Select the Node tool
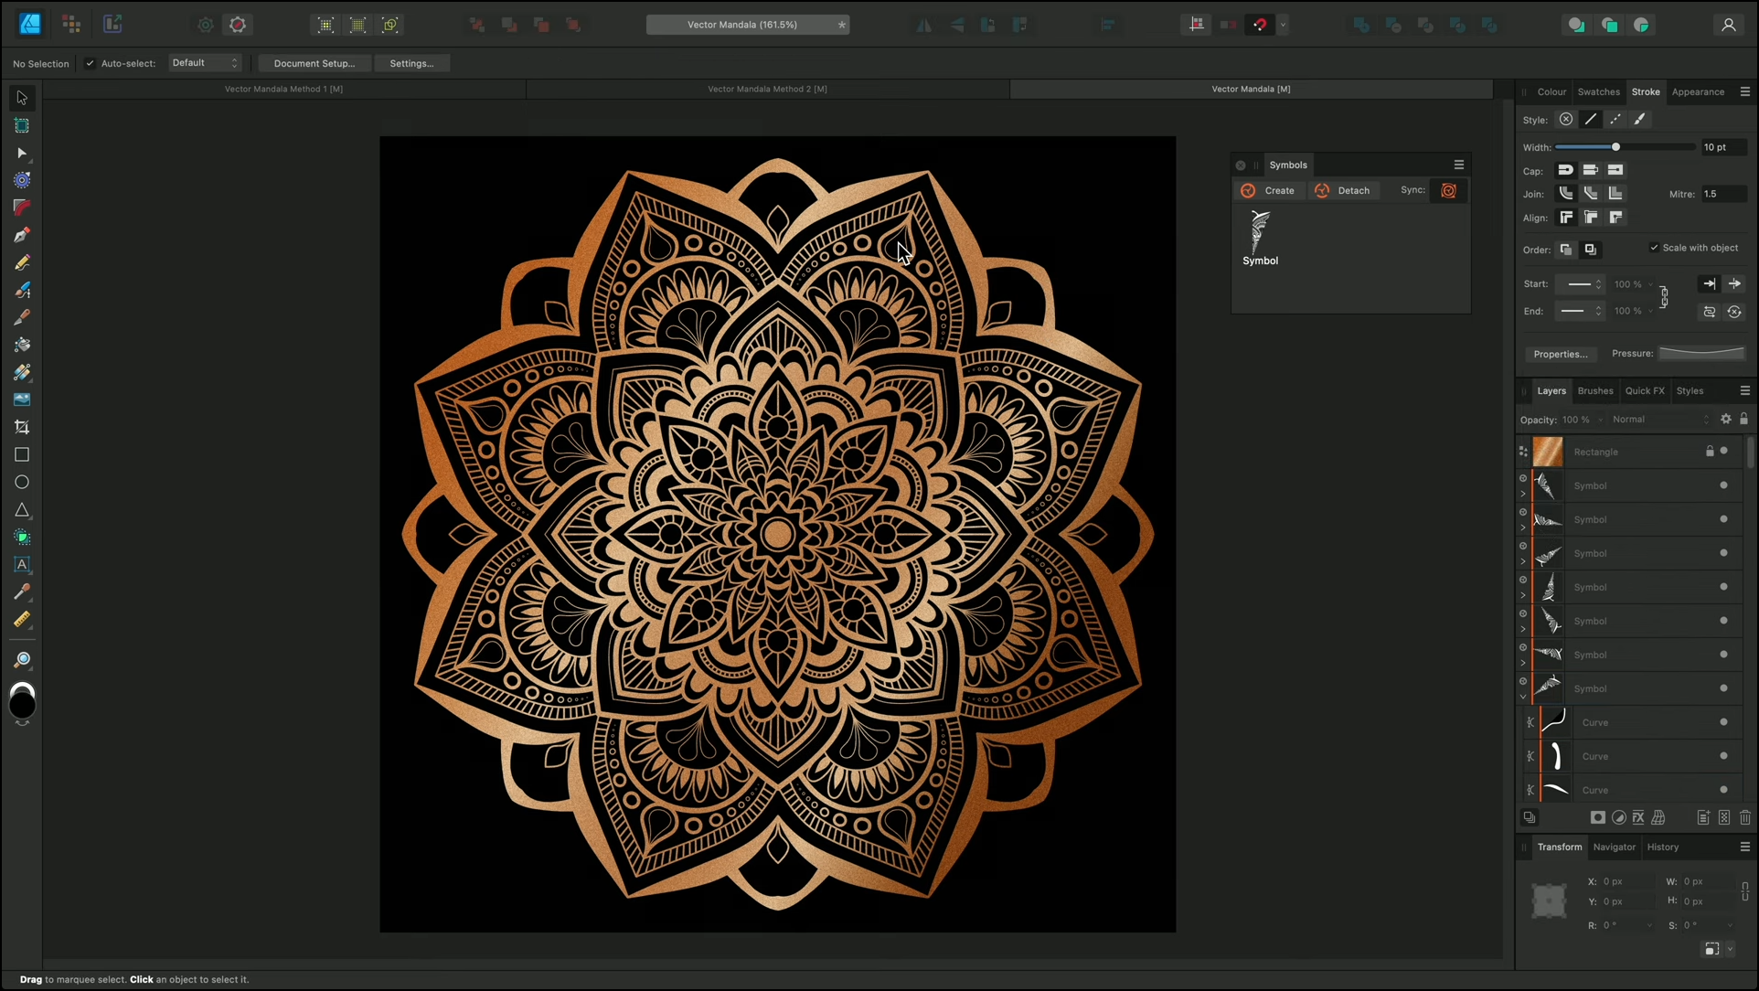 click(x=22, y=153)
